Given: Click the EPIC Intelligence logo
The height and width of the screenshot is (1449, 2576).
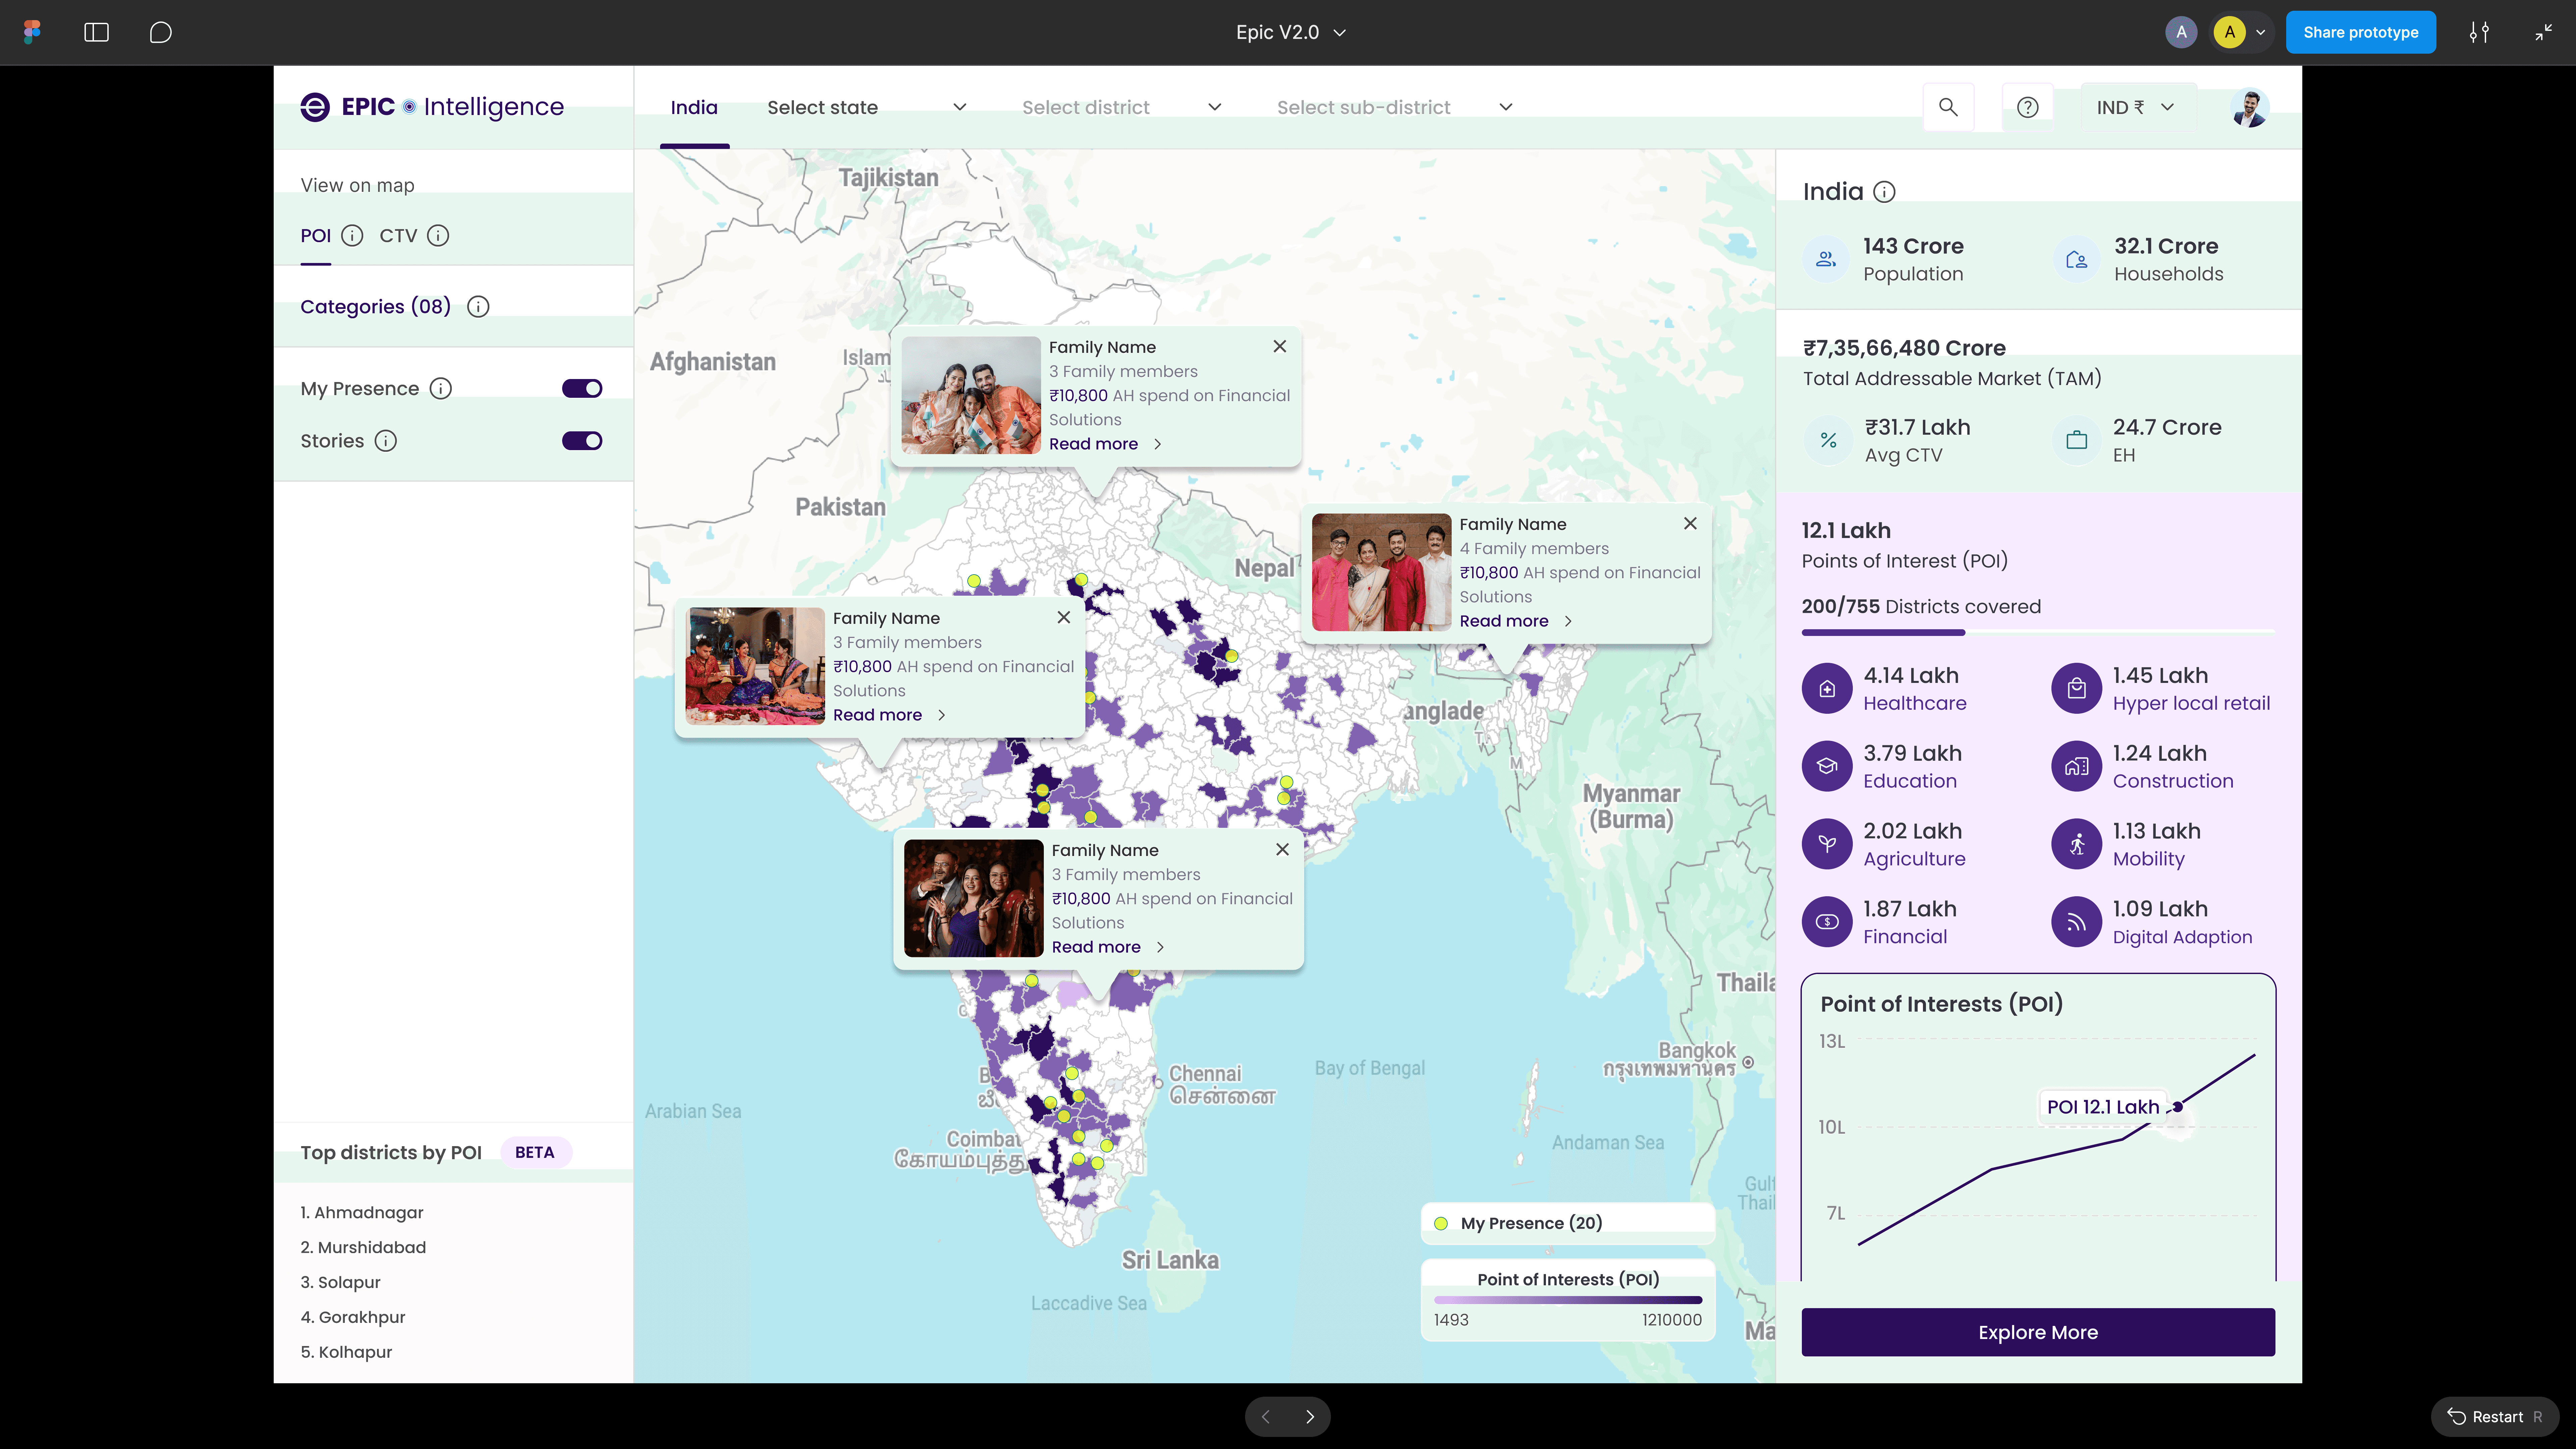Looking at the screenshot, I should click(x=432, y=107).
